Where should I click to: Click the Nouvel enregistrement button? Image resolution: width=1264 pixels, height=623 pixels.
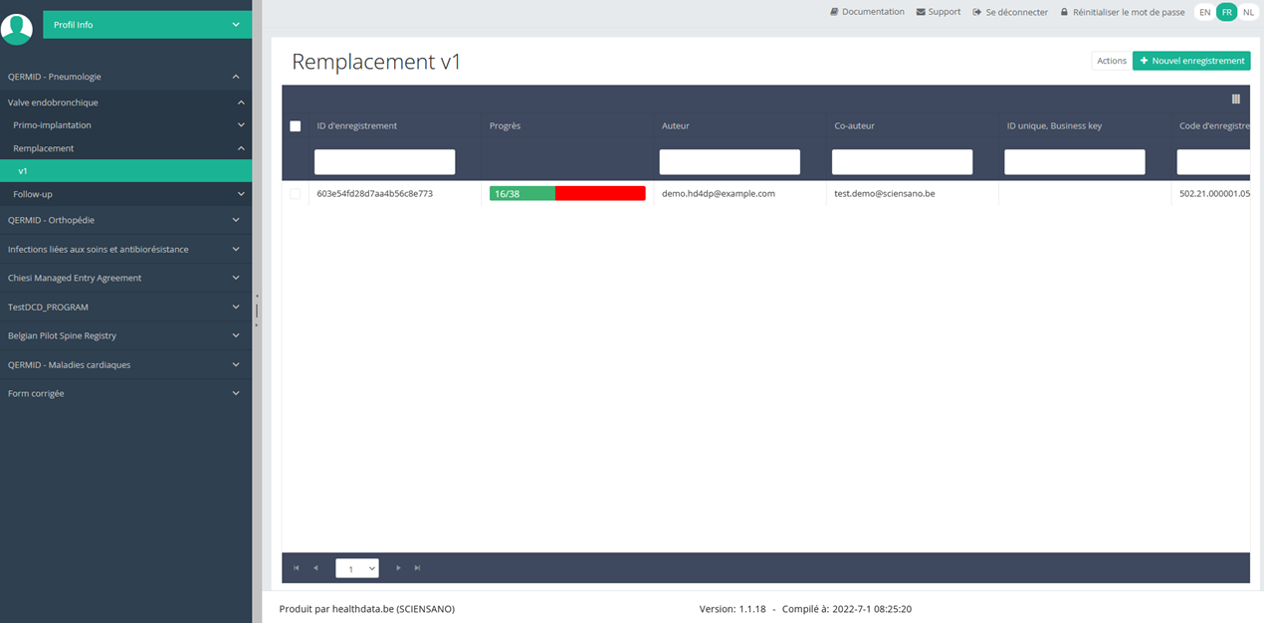point(1191,61)
